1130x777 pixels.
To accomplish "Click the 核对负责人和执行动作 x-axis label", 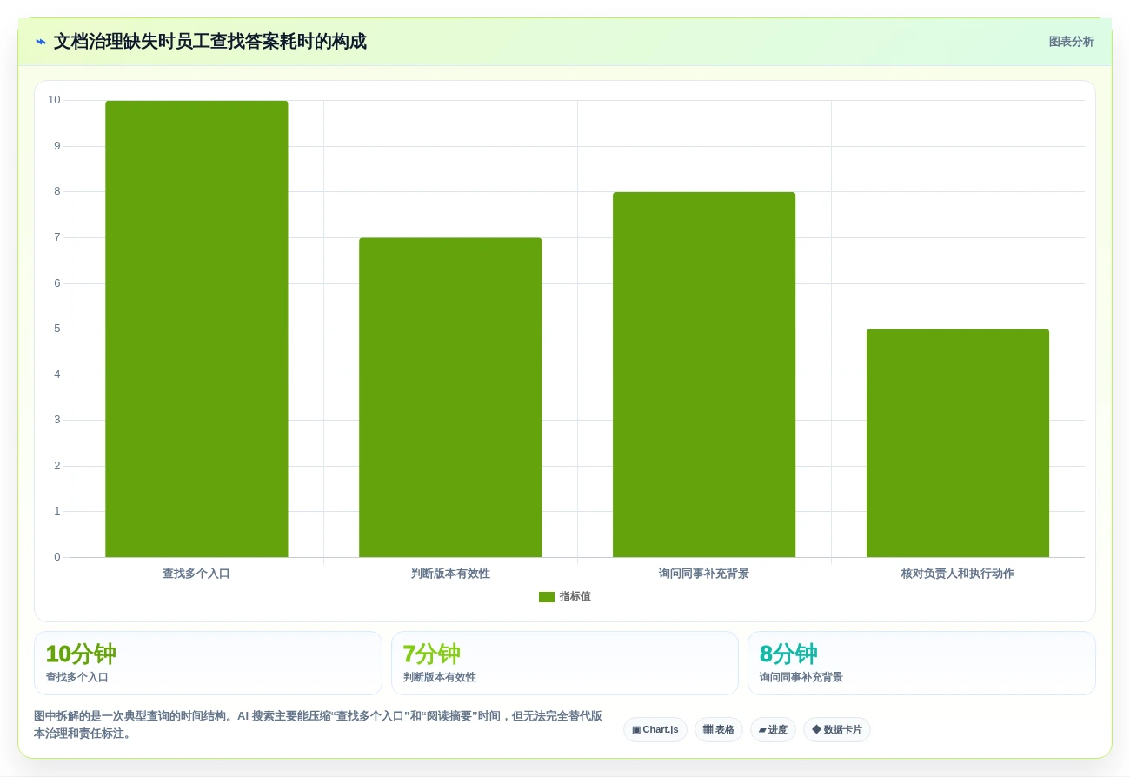I will pos(958,574).
